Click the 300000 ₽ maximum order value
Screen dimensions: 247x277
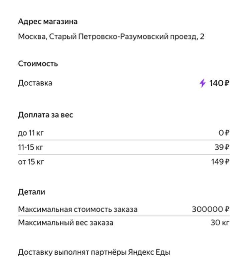211,209
